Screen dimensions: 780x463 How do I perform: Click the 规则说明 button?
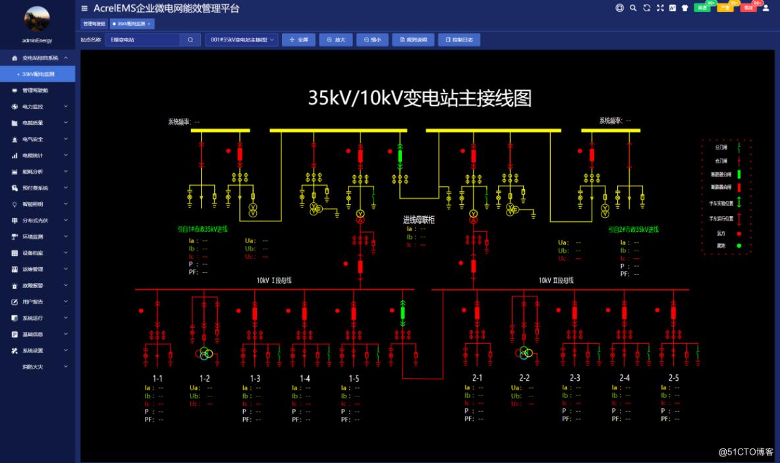click(x=413, y=40)
